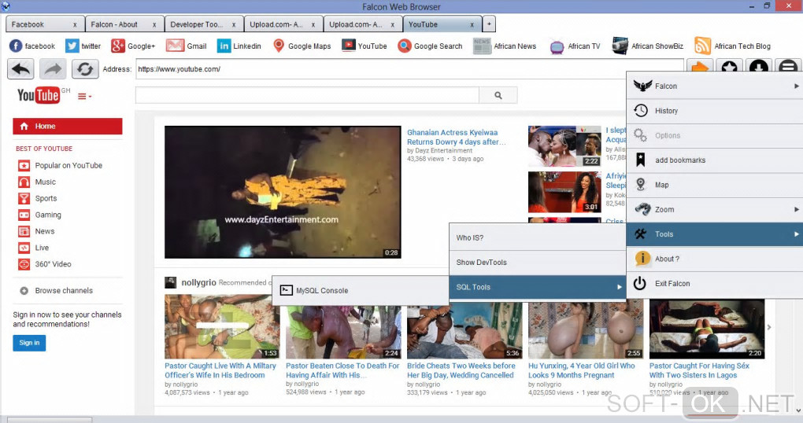Click the Exit Falcon power icon
803x423 pixels.
(640, 283)
